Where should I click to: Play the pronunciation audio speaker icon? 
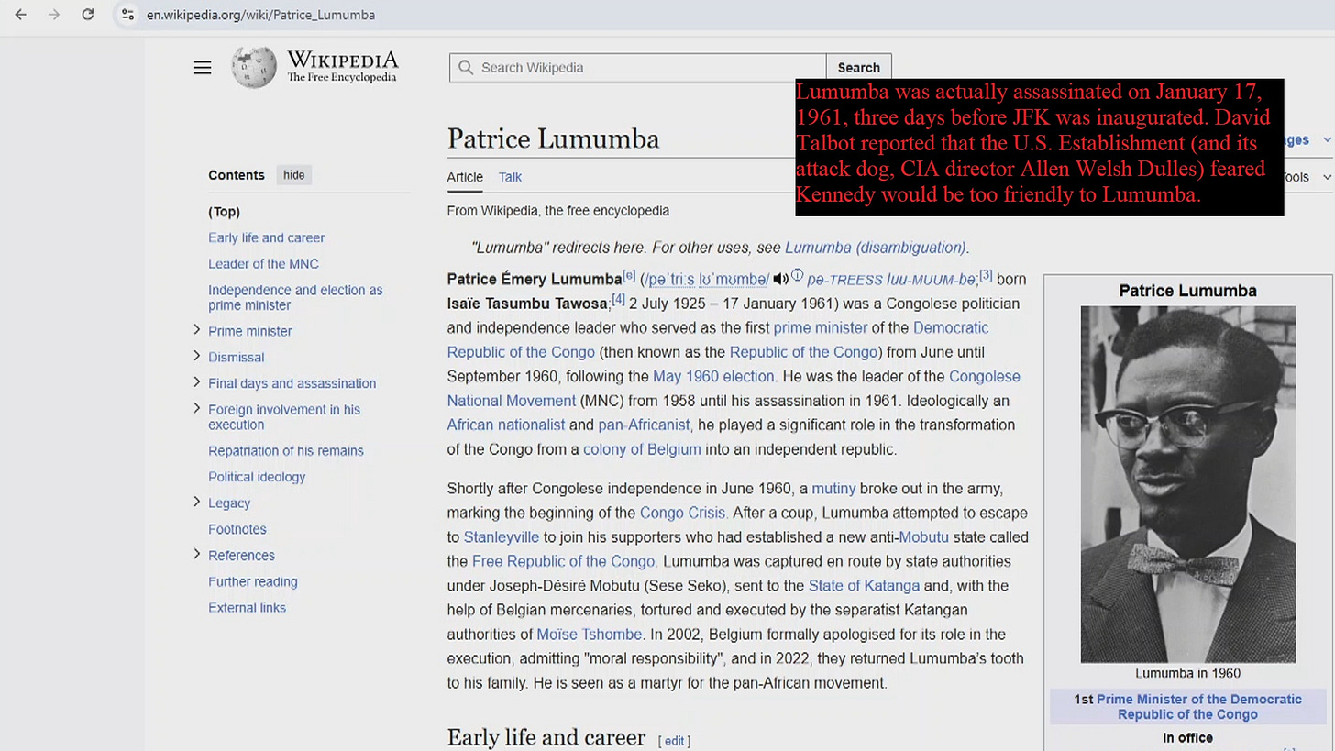pyautogui.click(x=780, y=279)
